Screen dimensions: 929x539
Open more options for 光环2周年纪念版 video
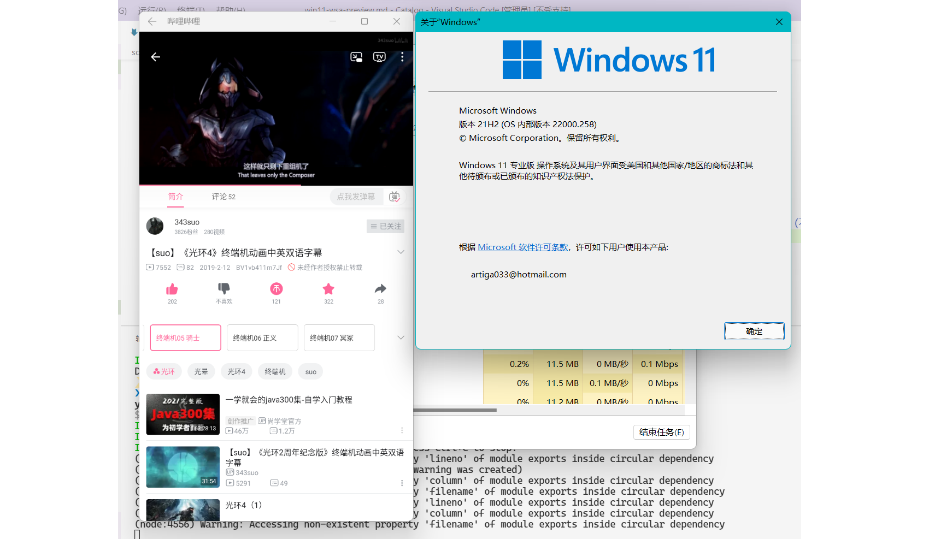pyautogui.click(x=402, y=483)
